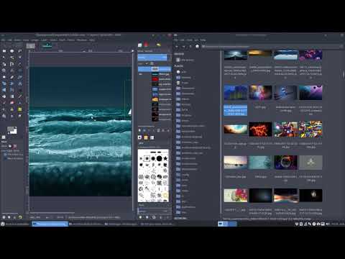Viewport: 345px width, 259px height.
Task: Select the Scale tool in GIMP toolbox
Action: click(4, 83)
